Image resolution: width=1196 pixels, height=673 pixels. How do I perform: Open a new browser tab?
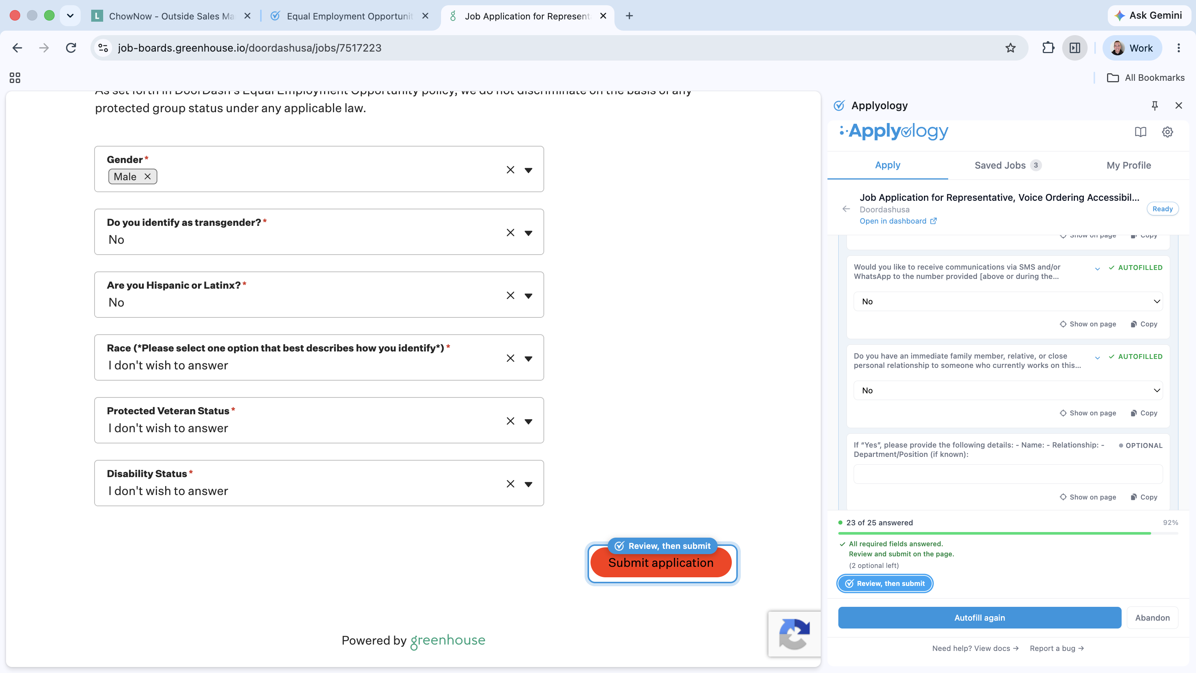pyautogui.click(x=629, y=16)
